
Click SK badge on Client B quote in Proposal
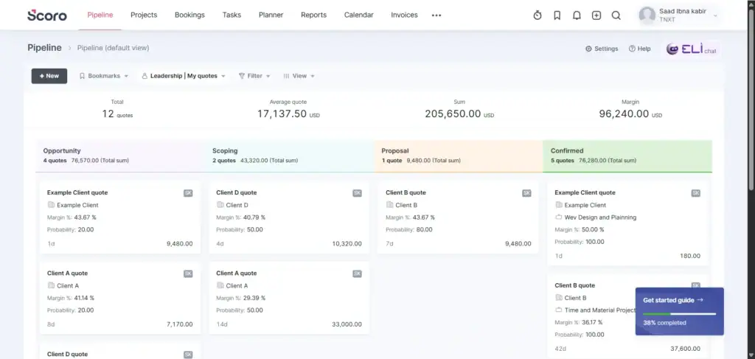[526, 193]
